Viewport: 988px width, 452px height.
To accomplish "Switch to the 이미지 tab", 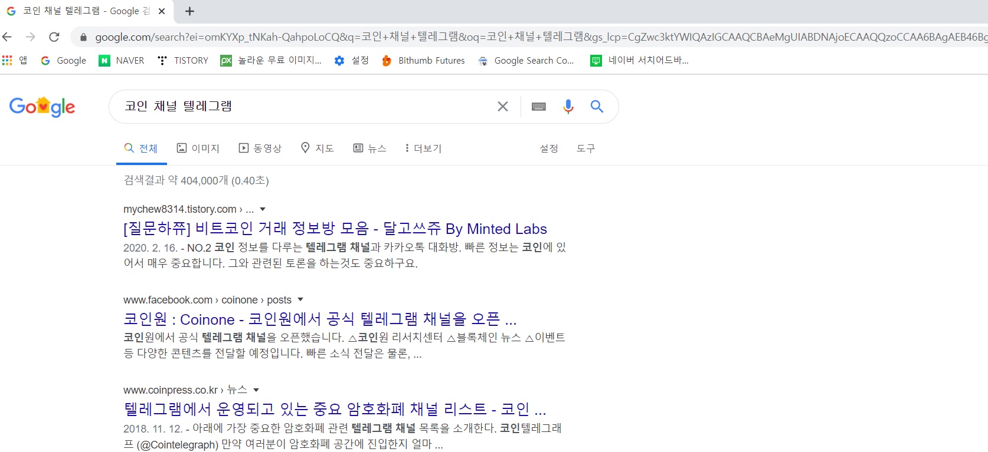I will 198,149.
